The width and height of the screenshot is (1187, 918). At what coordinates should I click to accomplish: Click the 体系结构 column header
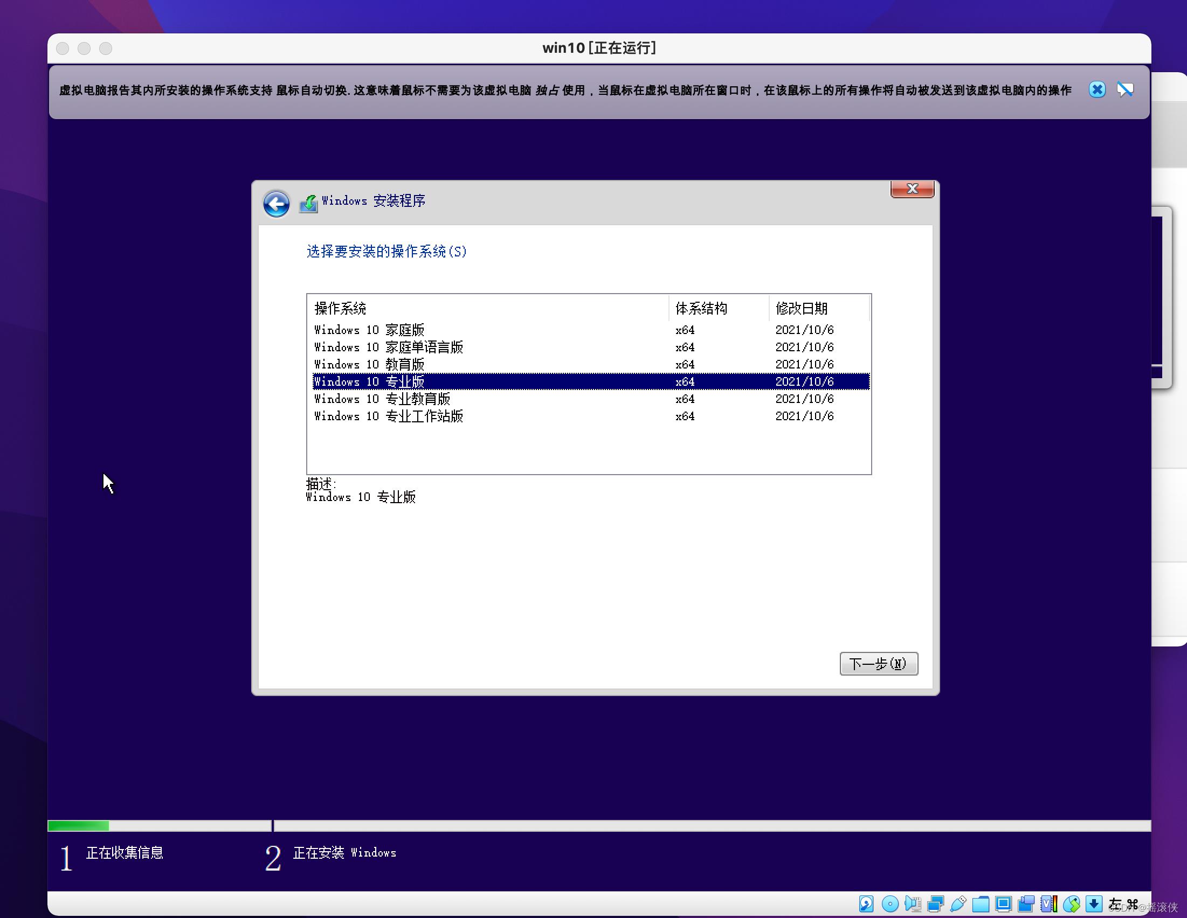(x=719, y=308)
